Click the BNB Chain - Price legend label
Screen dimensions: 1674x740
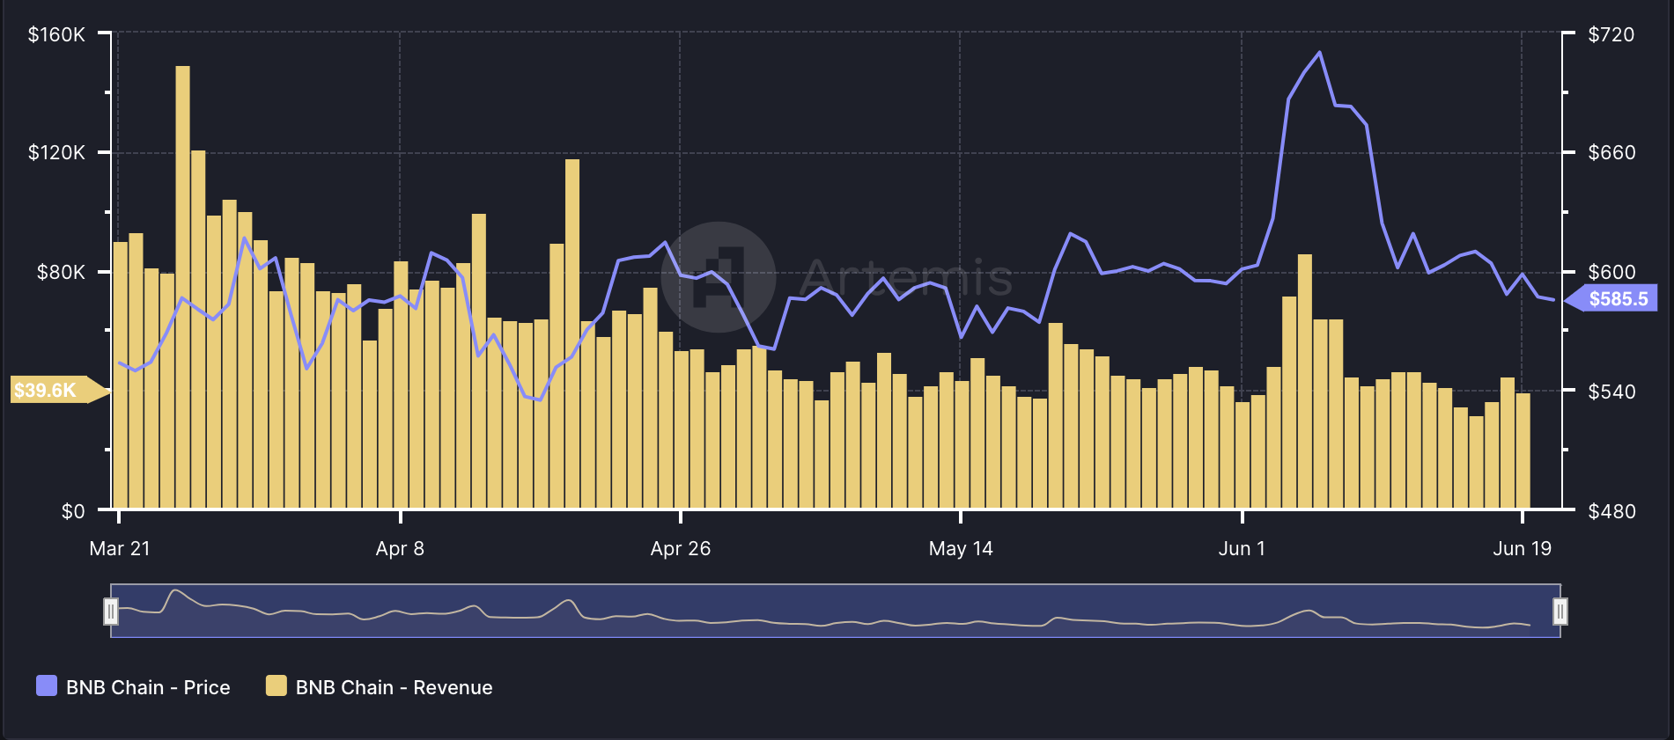pos(148,687)
